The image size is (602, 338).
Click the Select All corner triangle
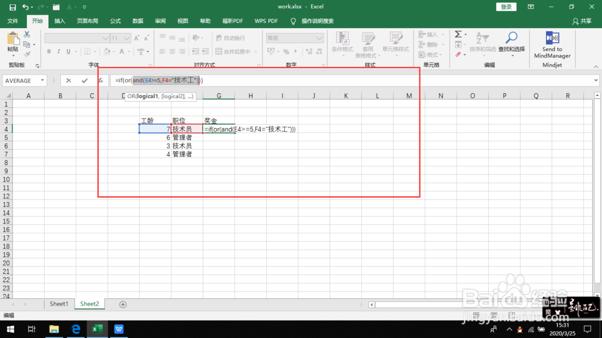click(x=7, y=96)
